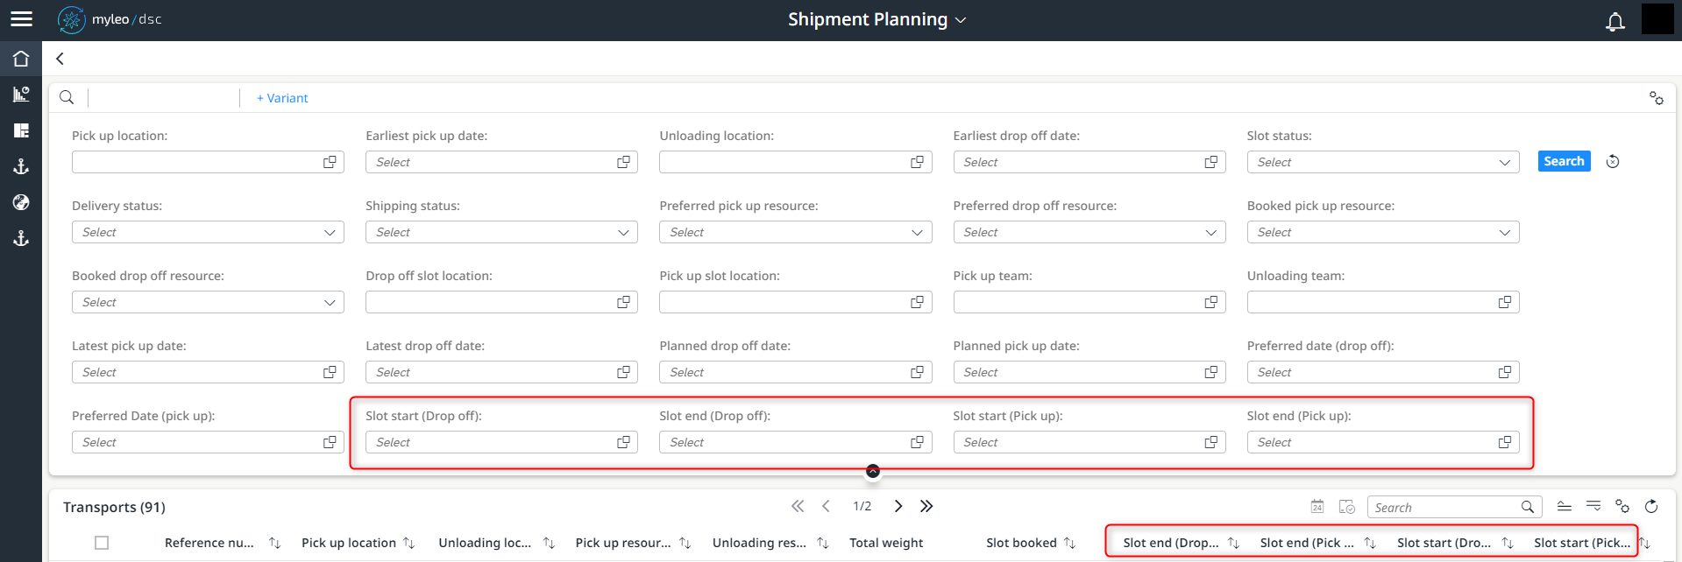Click the analytics chart sidebar icon
Image resolution: width=1682 pixels, height=562 pixels.
point(21,95)
